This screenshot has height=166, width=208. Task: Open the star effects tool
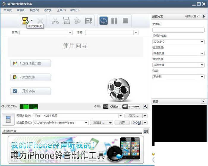[77, 21]
